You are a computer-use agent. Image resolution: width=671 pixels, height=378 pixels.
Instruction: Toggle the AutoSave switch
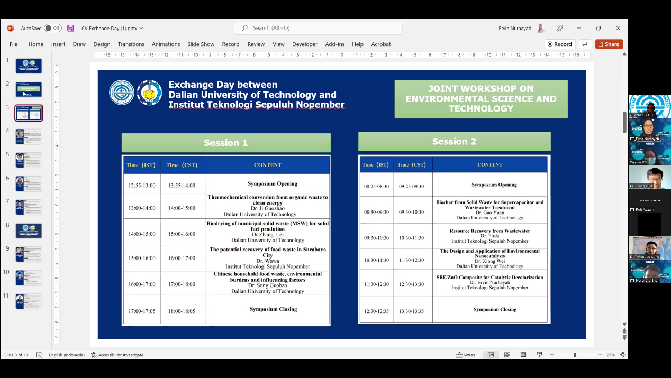point(53,28)
